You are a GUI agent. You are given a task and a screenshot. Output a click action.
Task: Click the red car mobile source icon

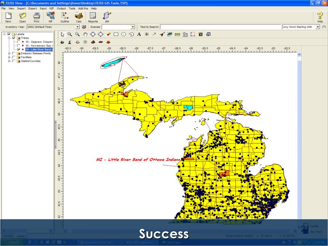101,42
